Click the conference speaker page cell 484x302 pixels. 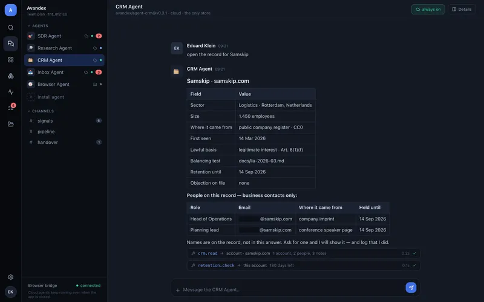(325, 230)
